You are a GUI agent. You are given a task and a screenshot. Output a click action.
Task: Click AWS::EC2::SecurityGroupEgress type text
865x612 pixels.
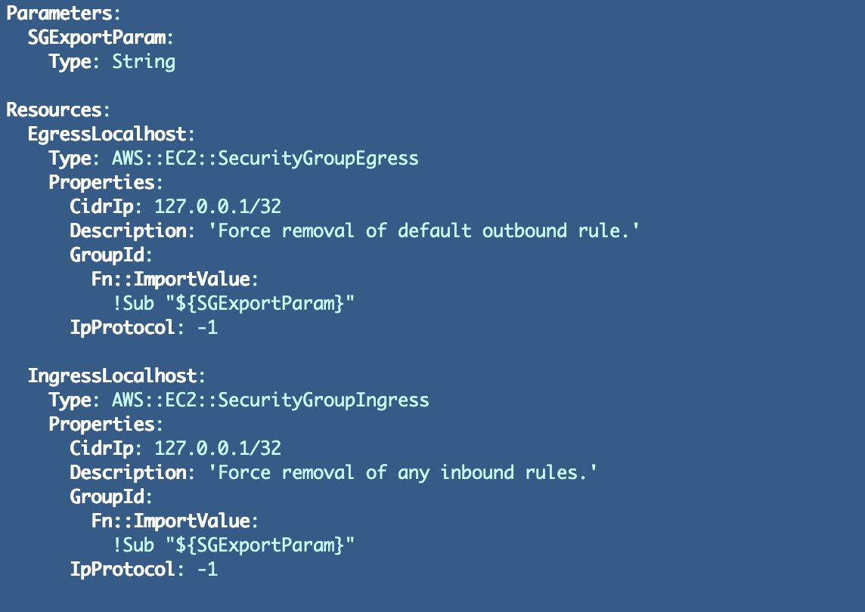coord(265,158)
